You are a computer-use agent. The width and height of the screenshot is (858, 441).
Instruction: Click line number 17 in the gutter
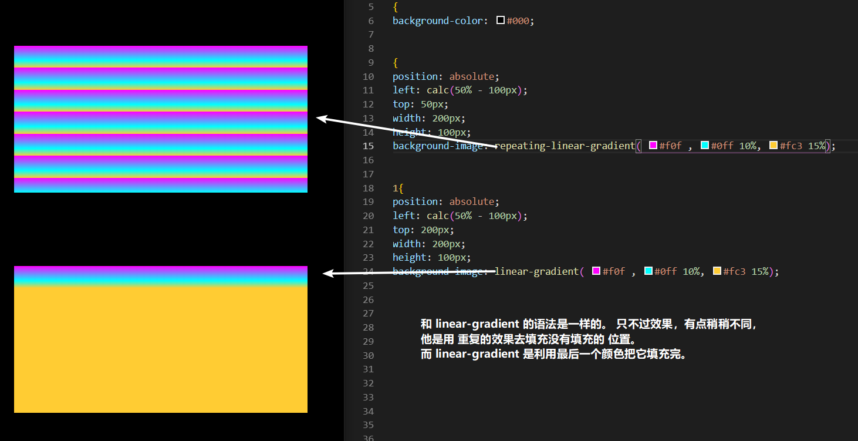tap(368, 174)
